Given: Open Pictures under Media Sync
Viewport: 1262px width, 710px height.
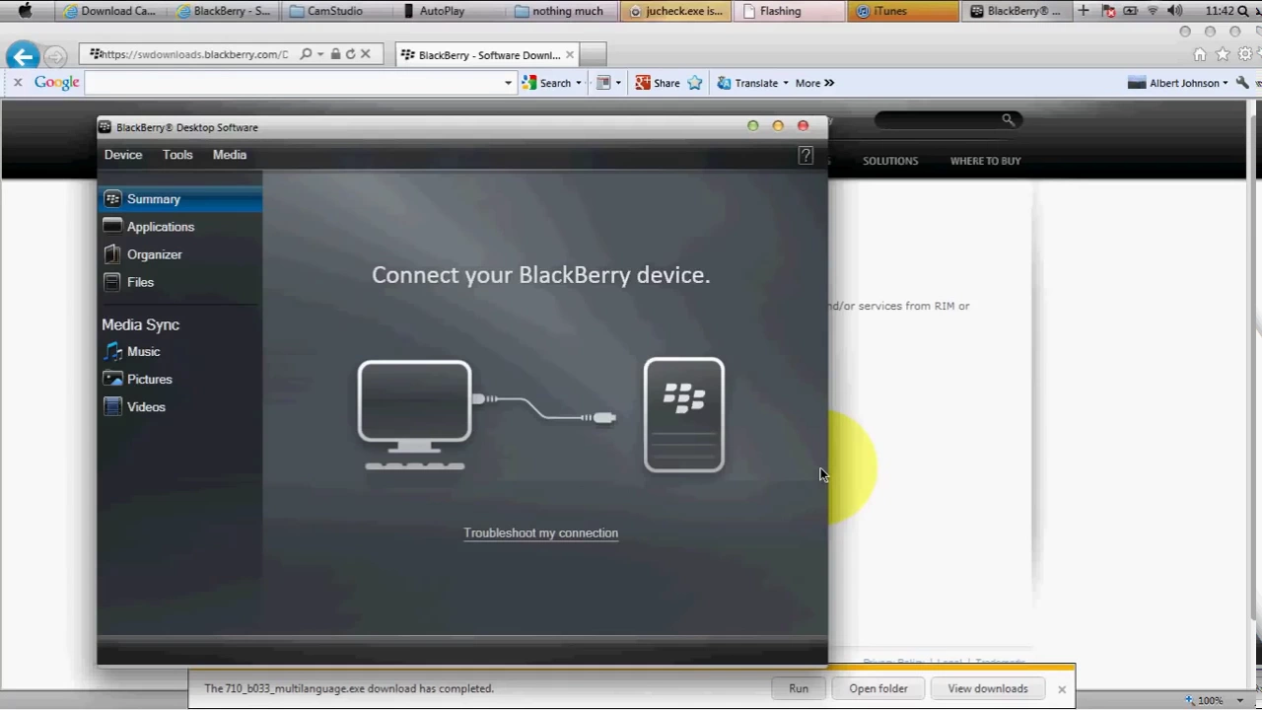Looking at the screenshot, I should pyautogui.click(x=179, y=379).
